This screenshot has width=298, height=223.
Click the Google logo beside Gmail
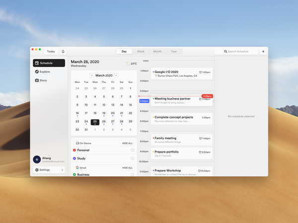pos(77,167)
